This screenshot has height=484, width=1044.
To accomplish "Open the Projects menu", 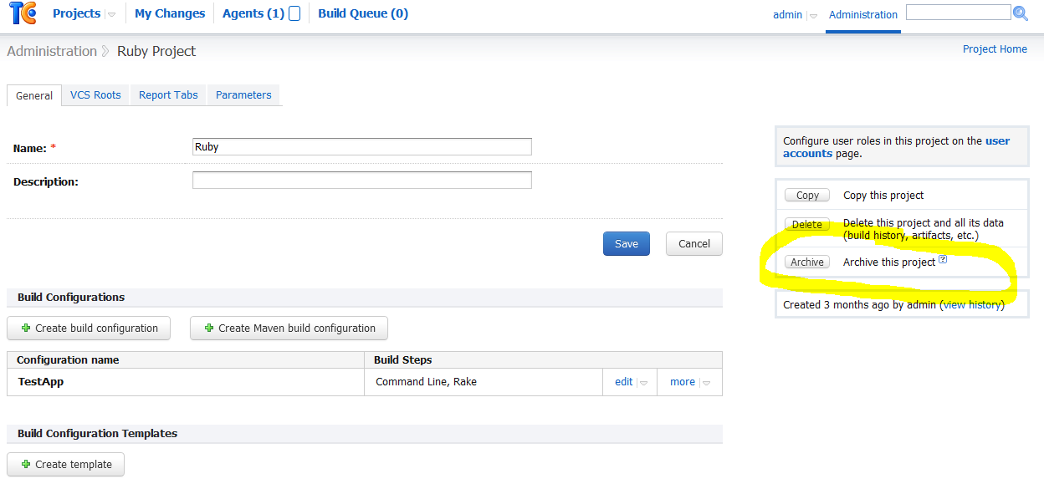I will 76,13.
